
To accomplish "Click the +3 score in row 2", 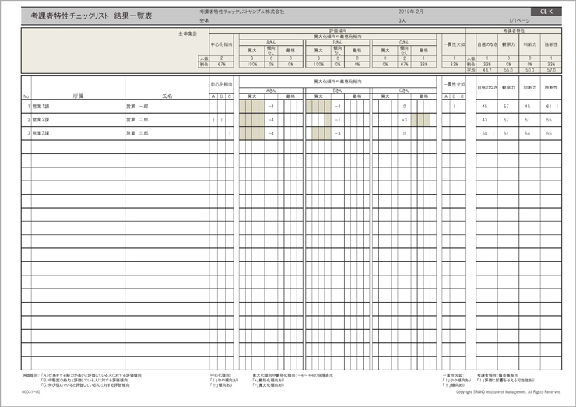I will click(405, 120).
